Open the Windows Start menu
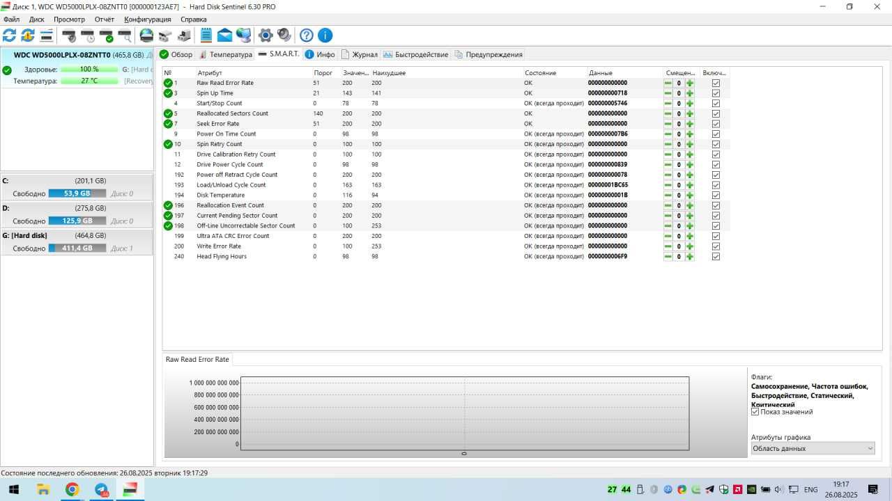The width and height of the screenshot is (892, 501). click(x=13, y=490)
